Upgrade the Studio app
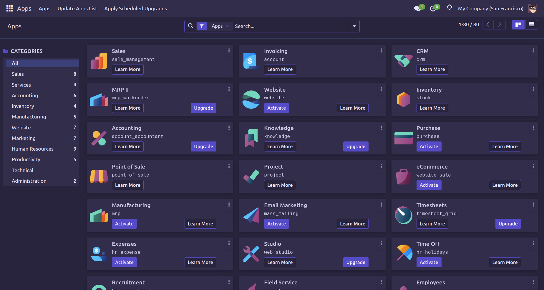Screen dimensions: 544x290 click(x=356, y=262)
